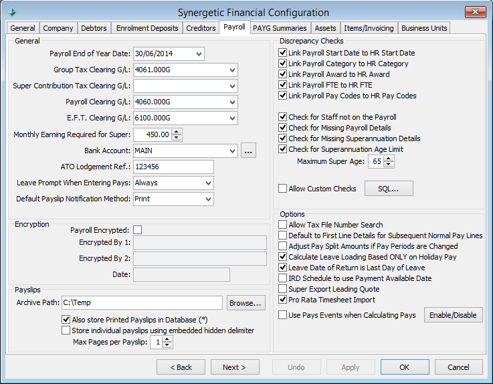This screenshot has height=384, width=493.
Task: Switch to the General tab
Action: point(23,28)
